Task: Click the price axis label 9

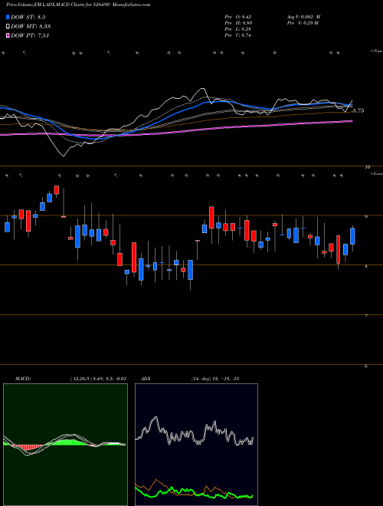Action: tap(366, 217)
